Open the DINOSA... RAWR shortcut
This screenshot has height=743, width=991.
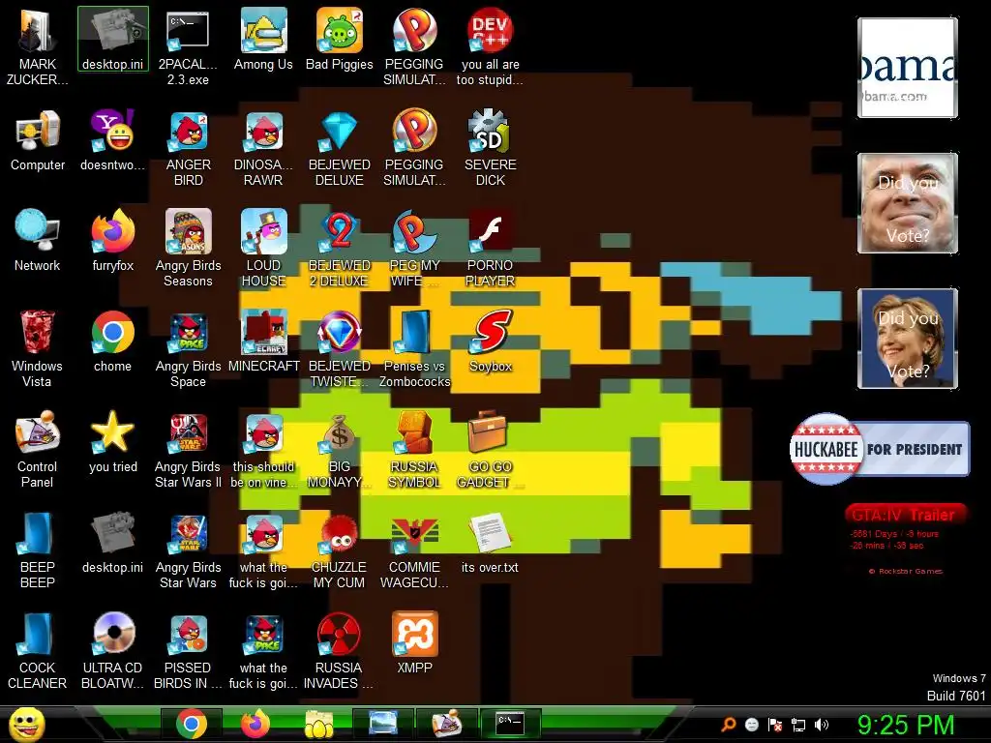[x=263, y=148]
